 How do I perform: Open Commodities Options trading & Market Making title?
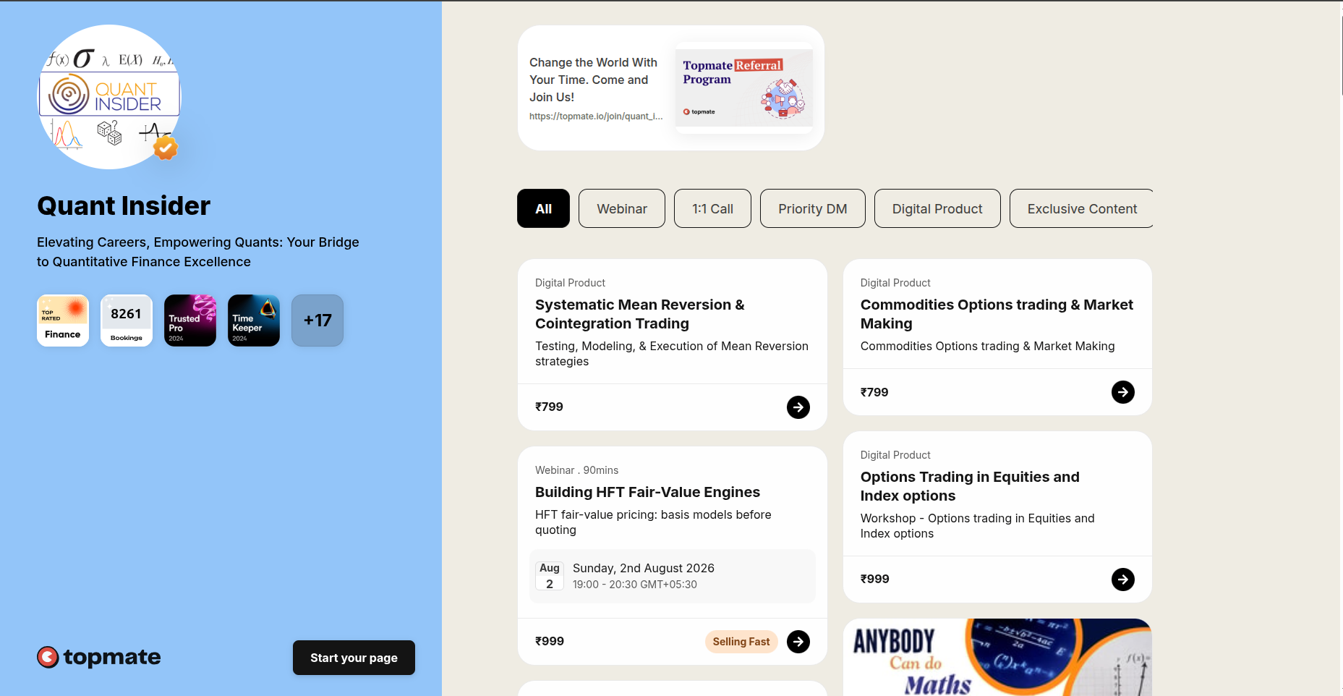[997, 314]
